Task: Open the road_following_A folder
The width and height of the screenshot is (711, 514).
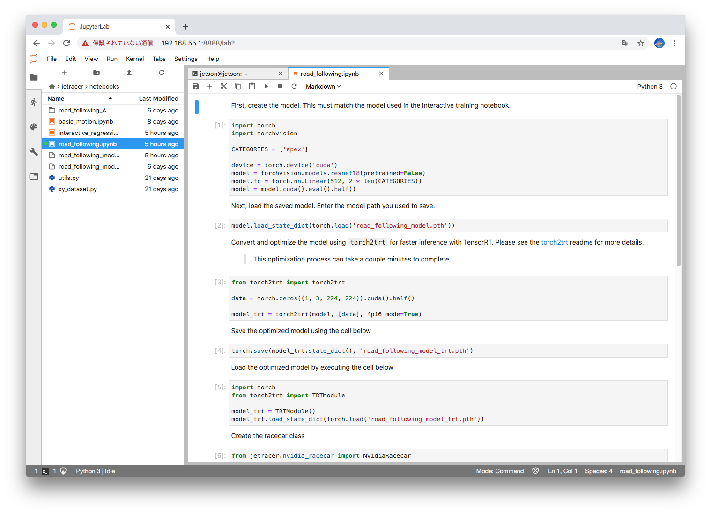Action: point(113,110)
